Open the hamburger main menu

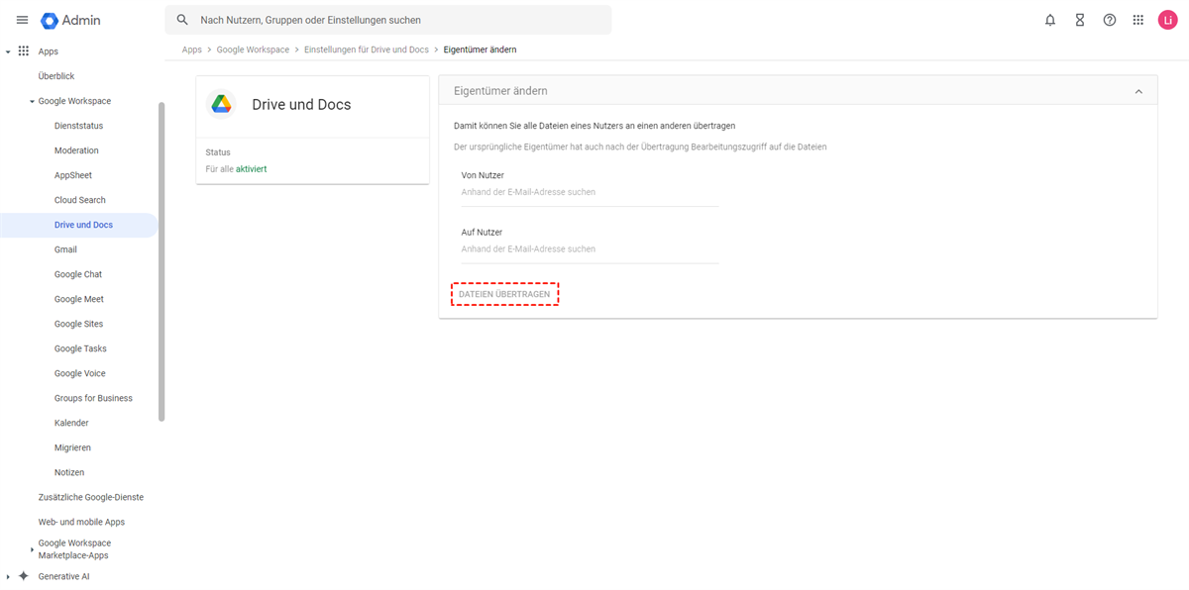tap(22, 20)
